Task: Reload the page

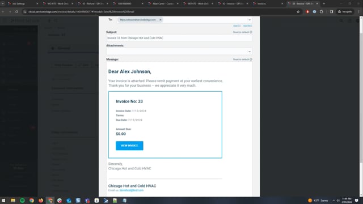Action: [x=16, y=11]
